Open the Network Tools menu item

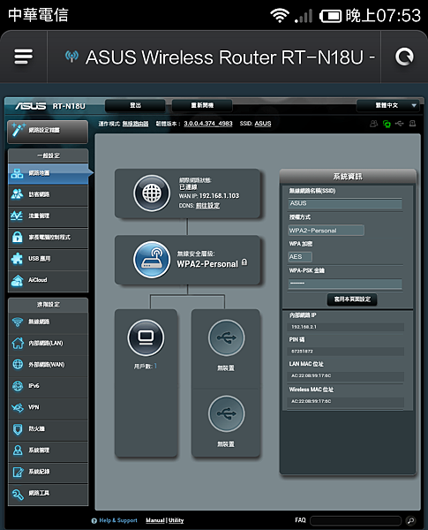pos(48,494)
